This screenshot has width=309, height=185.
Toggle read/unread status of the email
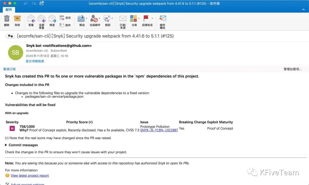point(123,19)
